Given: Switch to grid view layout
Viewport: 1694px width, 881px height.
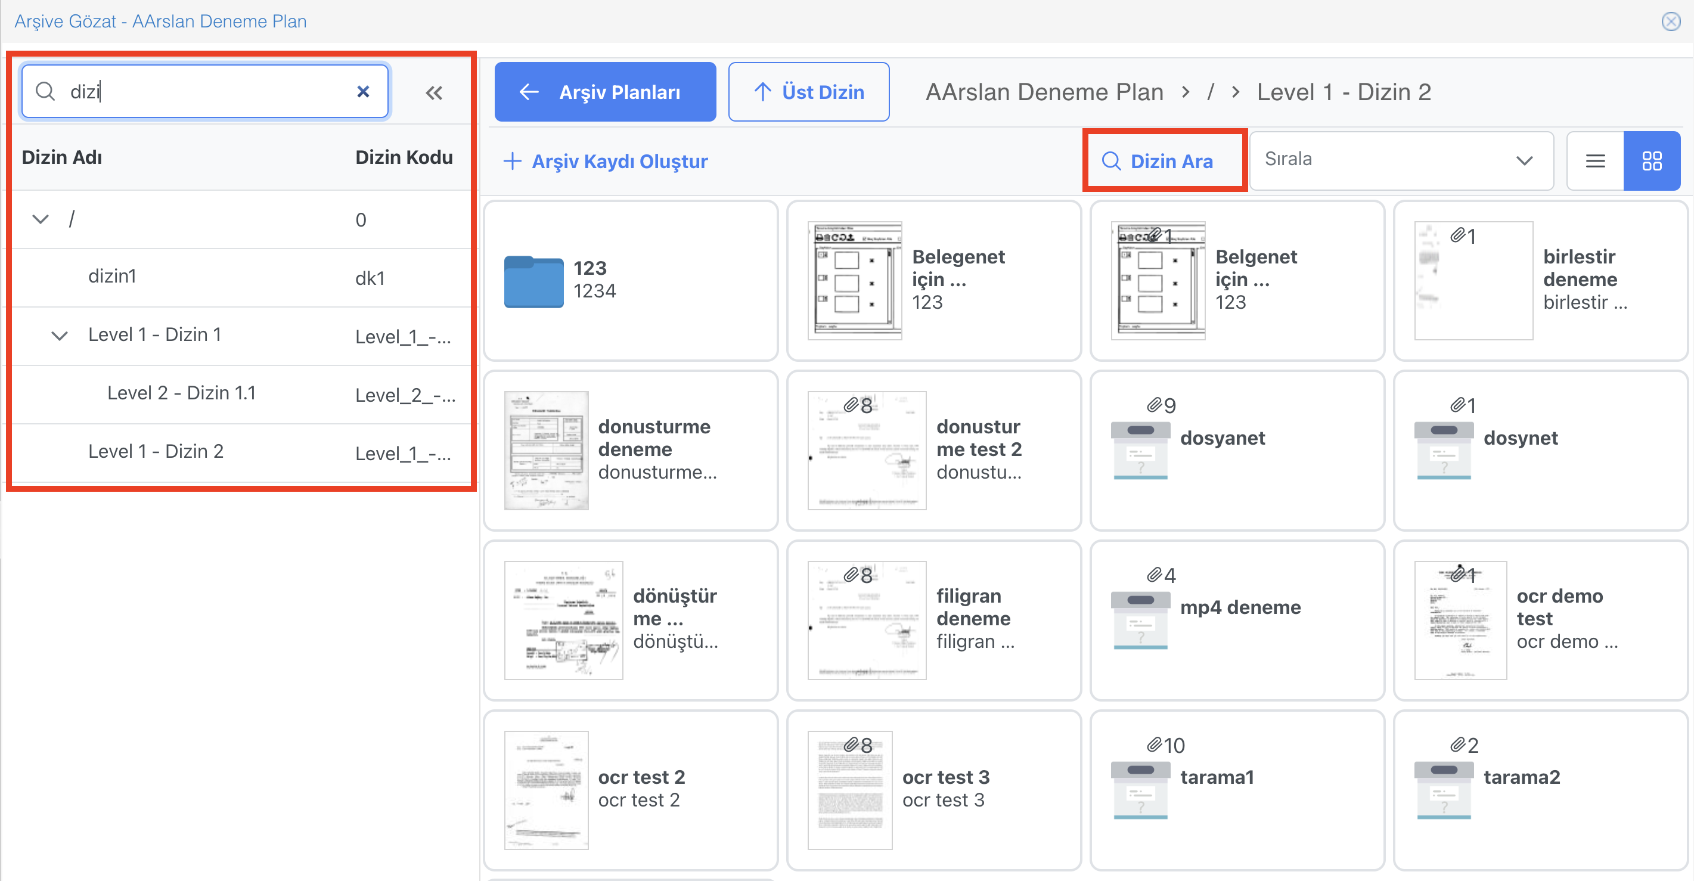Looking at the screenshot, I should tap(1651, 161).
